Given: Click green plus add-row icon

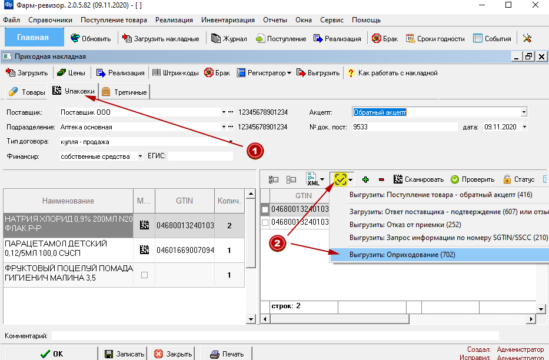Looking at the screenshot, I should tap(365, 179).
